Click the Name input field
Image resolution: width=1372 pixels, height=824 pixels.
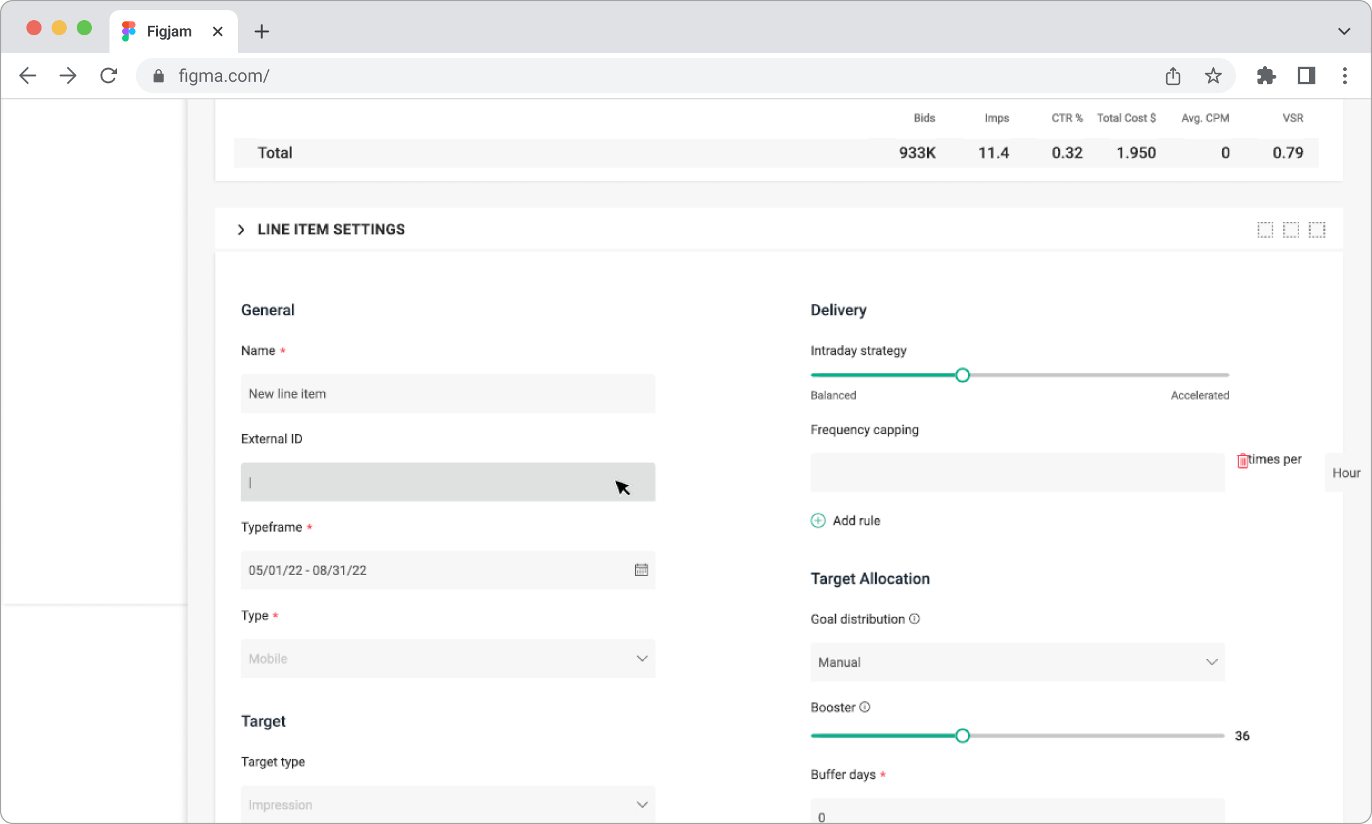click(448, 394)
